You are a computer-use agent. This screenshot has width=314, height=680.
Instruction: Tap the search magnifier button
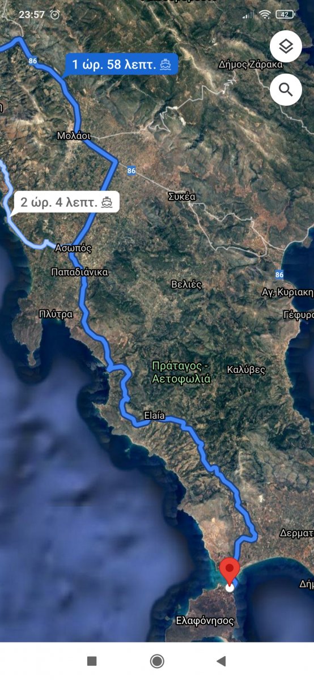pos(286,90)
